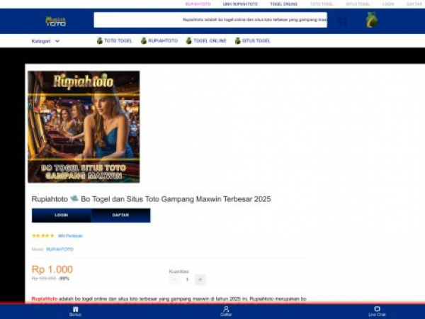The width and height of the screenshot is (425, 319).
Task: Open the RUPIAHTOTO top bar link
Action: click(x=198, y=4)
